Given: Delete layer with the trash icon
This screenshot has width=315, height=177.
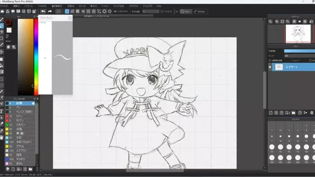Looking at the screenshot, I should (312, 113).
